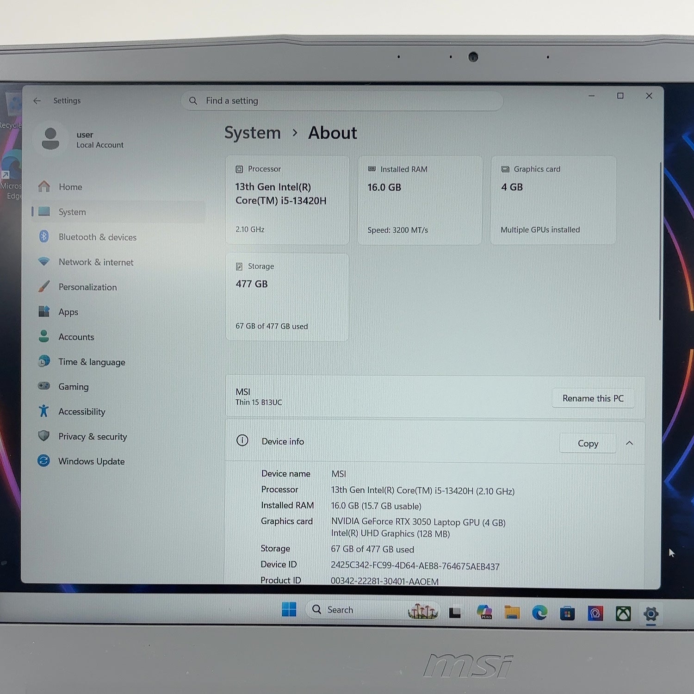694x694 pixels.
Task: Click the Find a setting search box
Action: (x=342, y=100)
